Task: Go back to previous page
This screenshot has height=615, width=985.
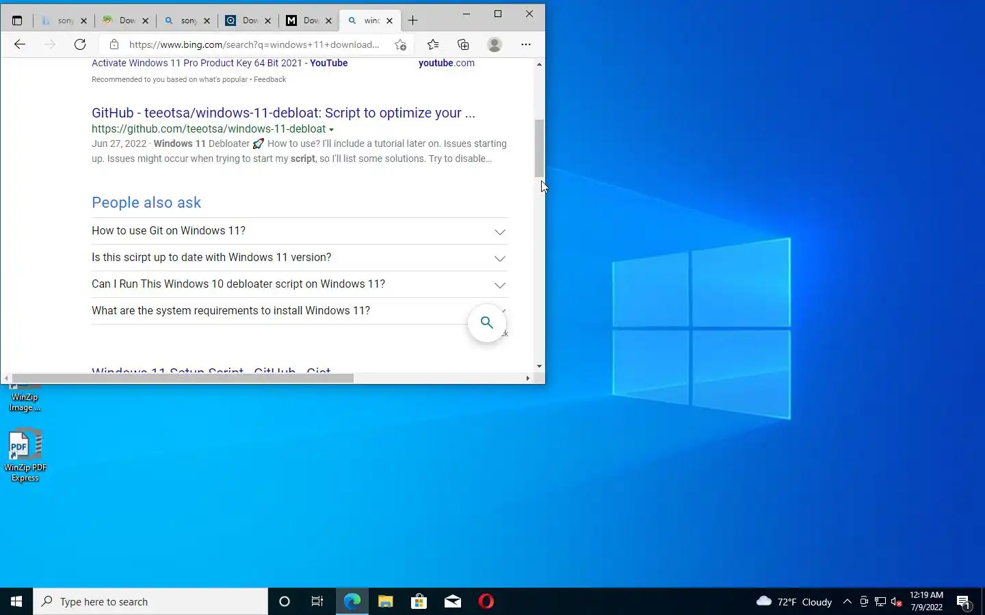Action: point(20,44)
